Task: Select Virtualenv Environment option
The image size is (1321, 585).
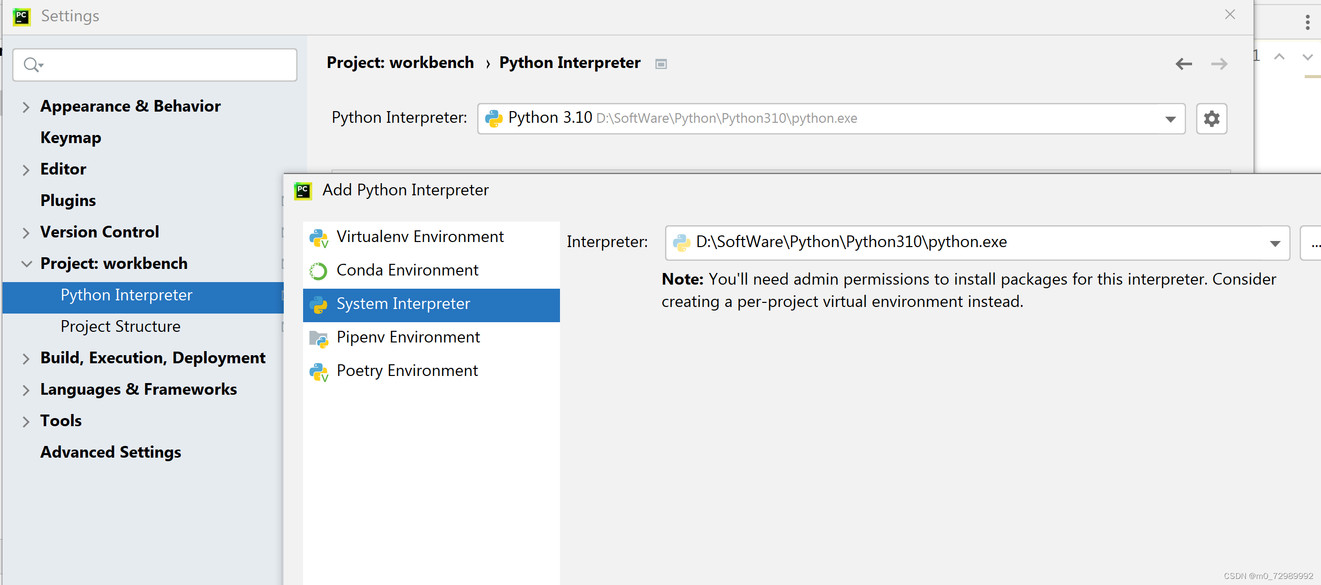Action: (419, 236)
